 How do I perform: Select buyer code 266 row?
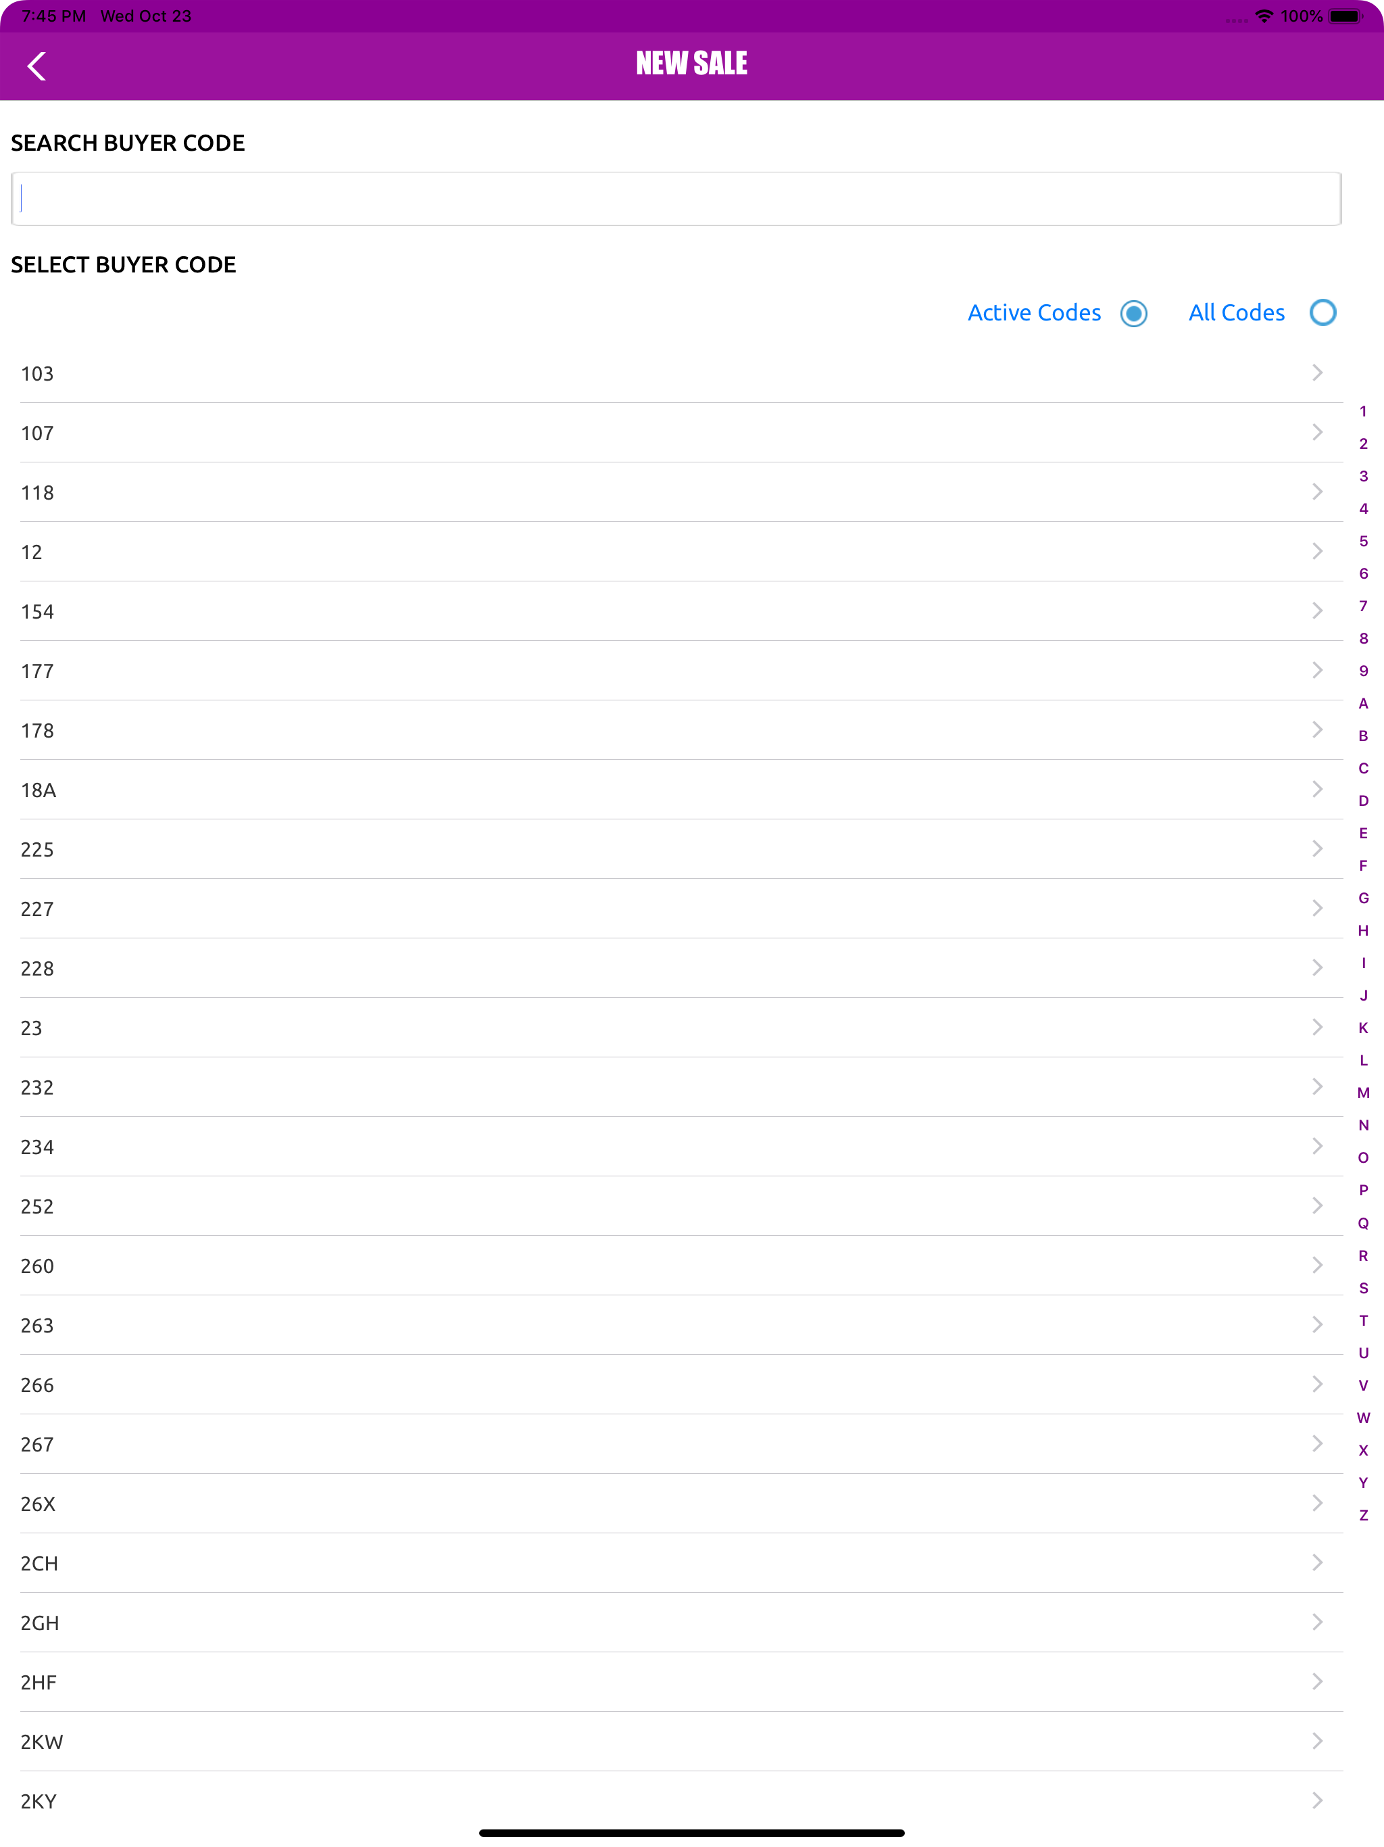click(681, 1385)
